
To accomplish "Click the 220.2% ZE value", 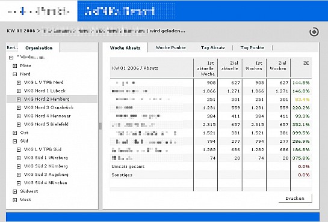I will click(301, 108).
